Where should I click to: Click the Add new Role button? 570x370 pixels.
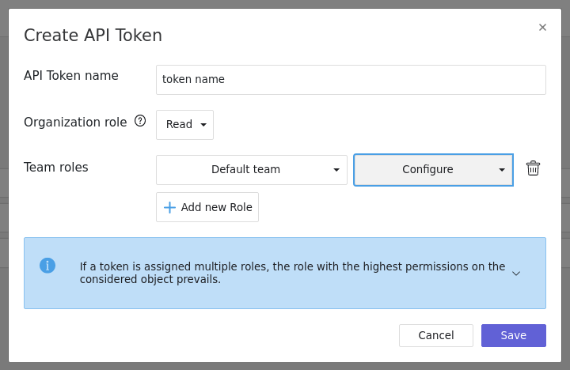click(207, 207)
